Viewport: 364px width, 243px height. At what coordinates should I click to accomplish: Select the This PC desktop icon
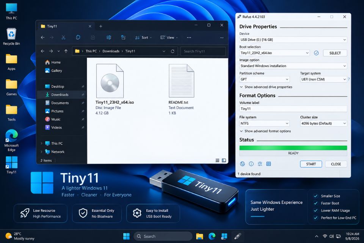tap(11, 11)
